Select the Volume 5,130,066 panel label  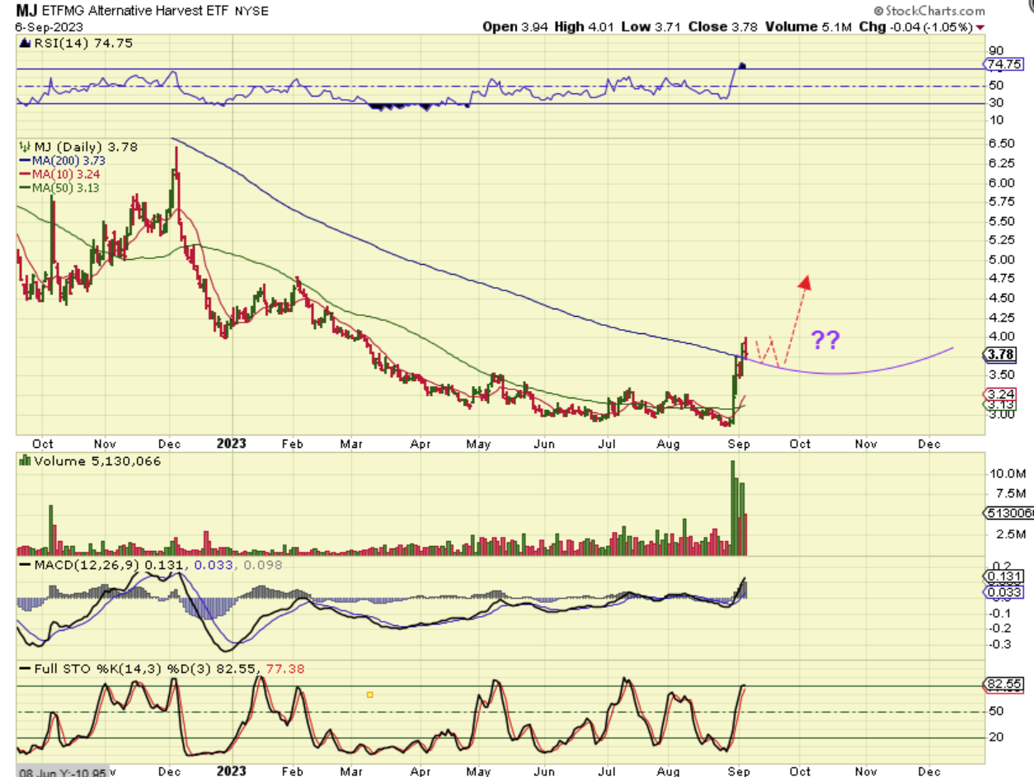click(96, 461)
